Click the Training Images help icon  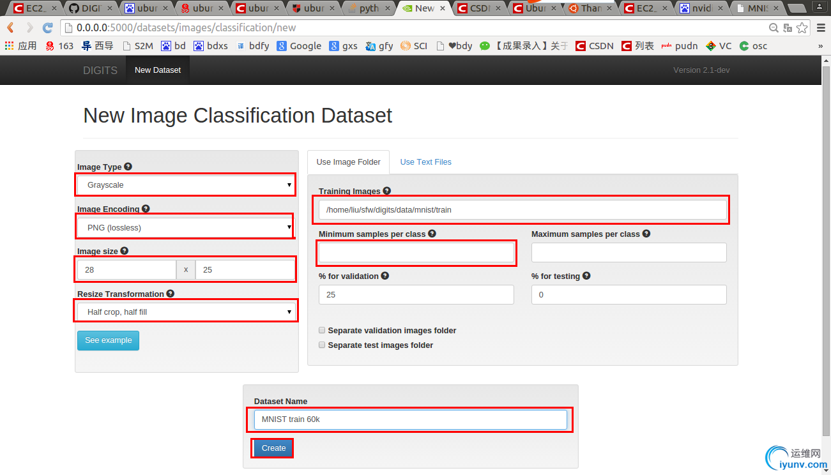(x=386, y=191)
